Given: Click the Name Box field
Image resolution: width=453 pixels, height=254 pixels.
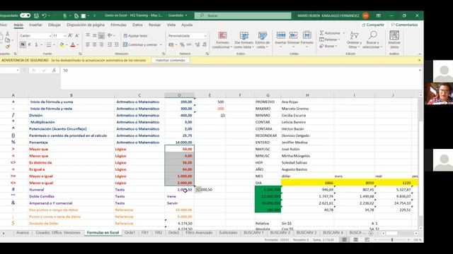Looking at the screenshot, I should (9, 71).
